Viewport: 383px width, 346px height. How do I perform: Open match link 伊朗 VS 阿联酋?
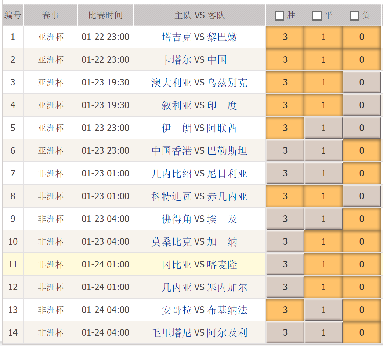tap(199, 128)
